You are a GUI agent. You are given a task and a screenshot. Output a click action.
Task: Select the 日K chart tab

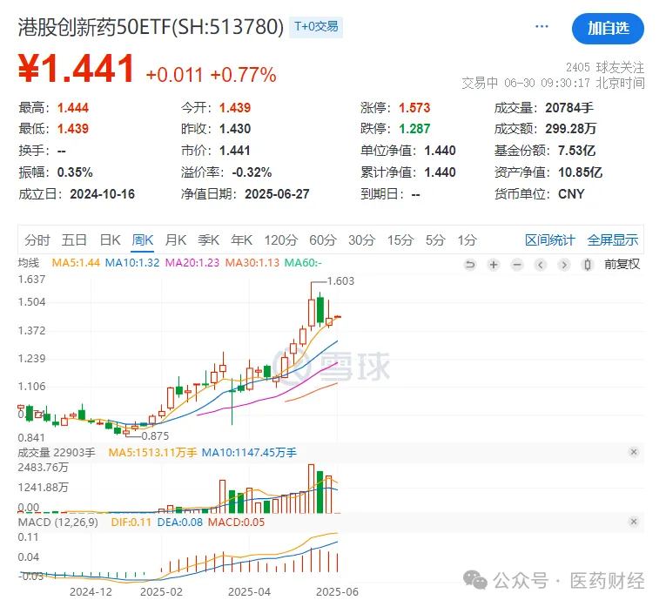pos(110,239)
